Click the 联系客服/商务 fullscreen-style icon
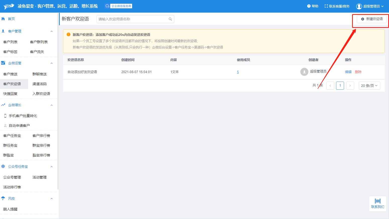This screenshot has height=219, width=389. pyautogui.click(x=326, y=6)
